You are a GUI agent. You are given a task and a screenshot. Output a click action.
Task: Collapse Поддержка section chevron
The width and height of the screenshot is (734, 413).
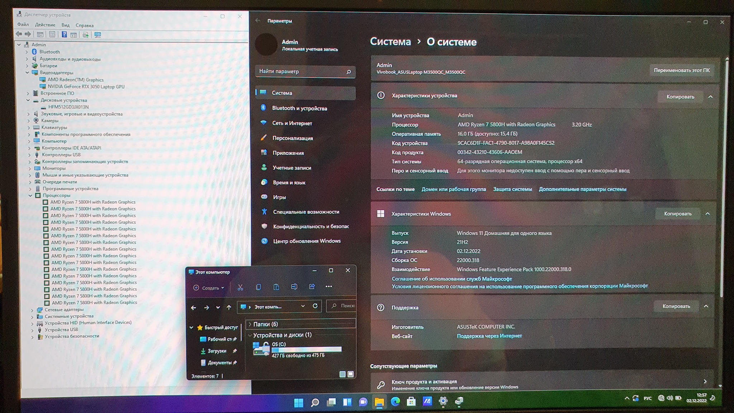click(x=706, y=306)
